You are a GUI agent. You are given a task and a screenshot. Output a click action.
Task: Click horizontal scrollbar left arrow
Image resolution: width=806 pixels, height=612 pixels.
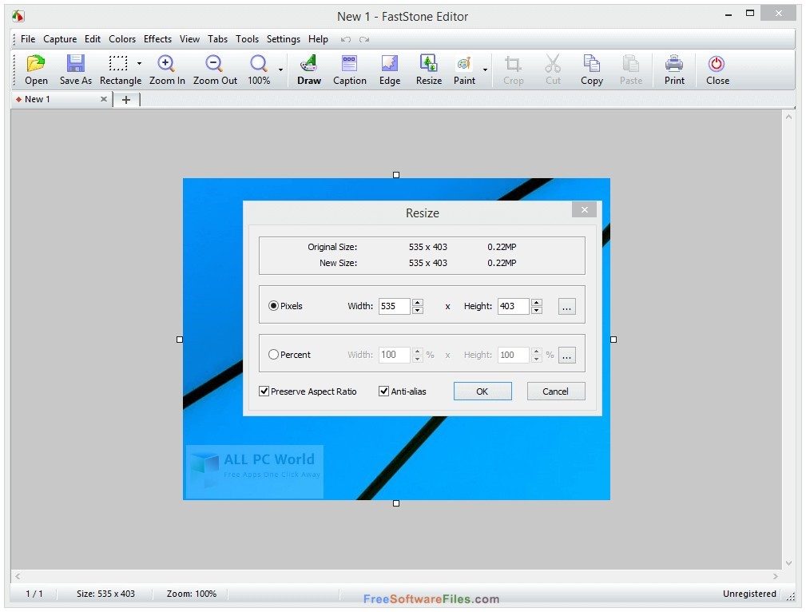click(x=18, y=577)
